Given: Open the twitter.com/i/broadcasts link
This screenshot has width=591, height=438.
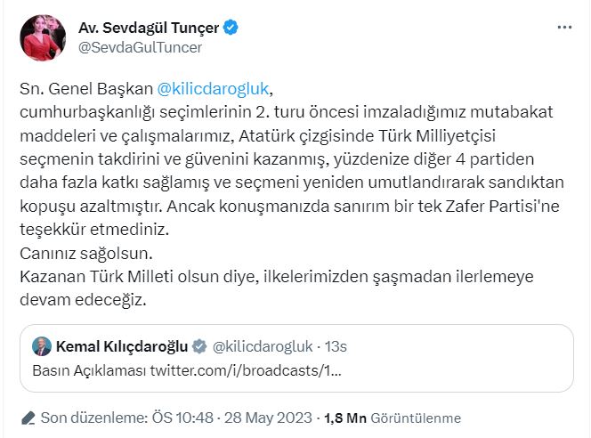Looking at the screenshot, I should pyautogui.click(x=245, y=369).
